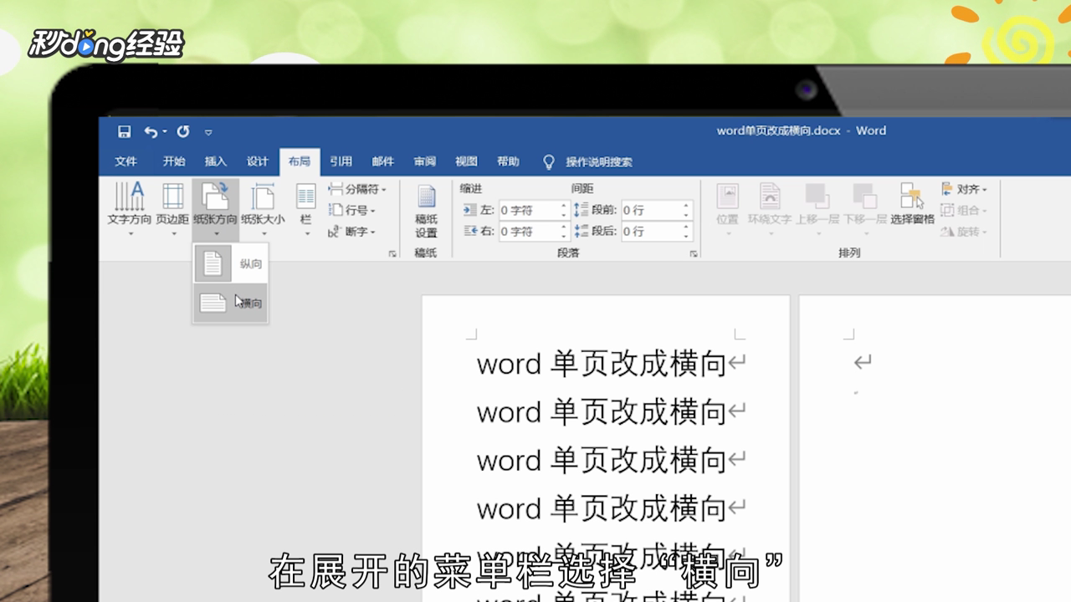The width and height of the screenshot is (1071, 602).
Task: Open the 文件 (File) tab
Action: [x=126, y=161]
